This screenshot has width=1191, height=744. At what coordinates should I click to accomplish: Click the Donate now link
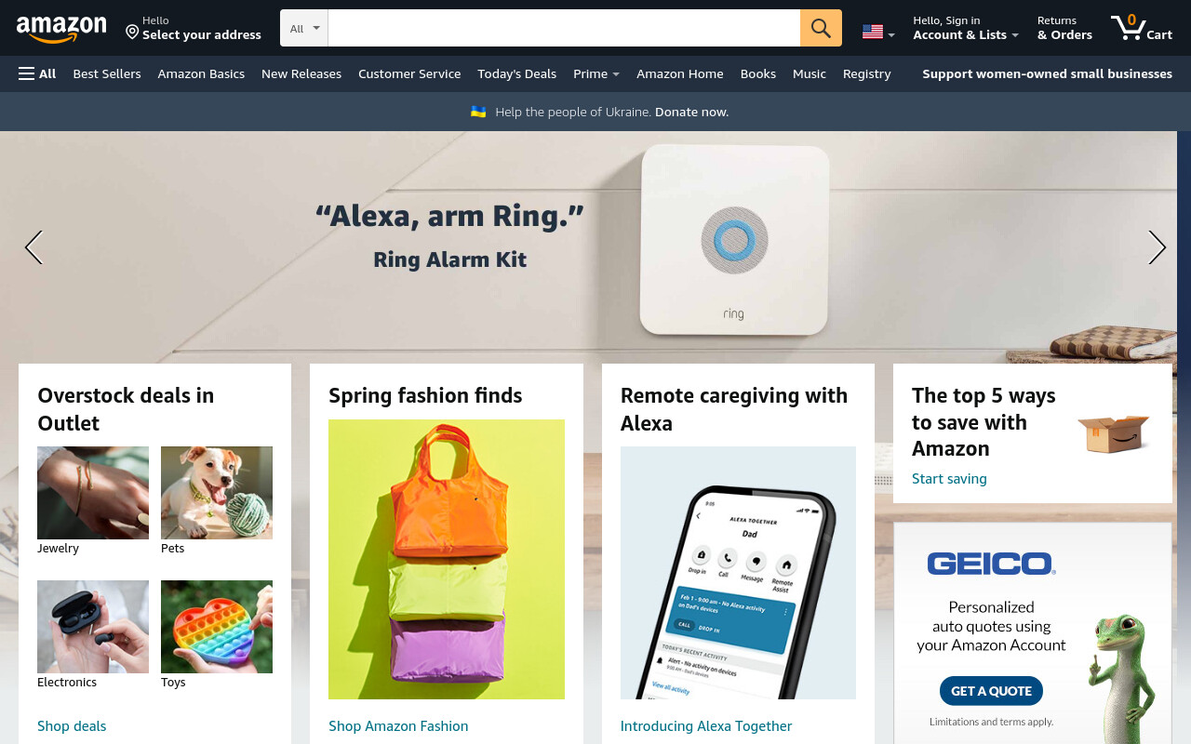[691, 112]
